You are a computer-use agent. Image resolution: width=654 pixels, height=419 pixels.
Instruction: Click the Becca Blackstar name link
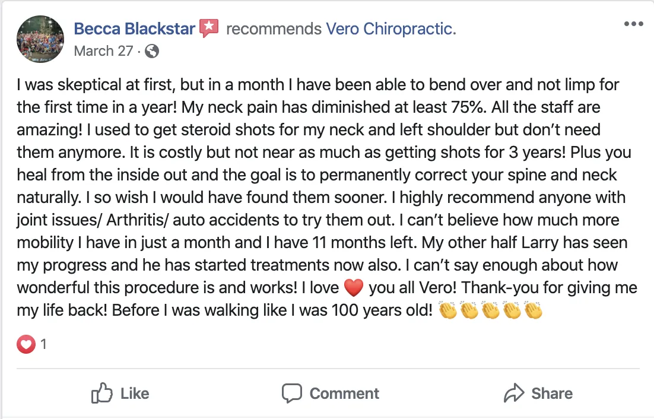tap(134, 28)
